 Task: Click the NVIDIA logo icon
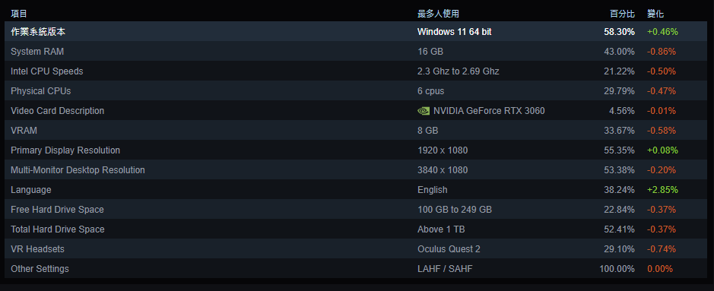423,111
